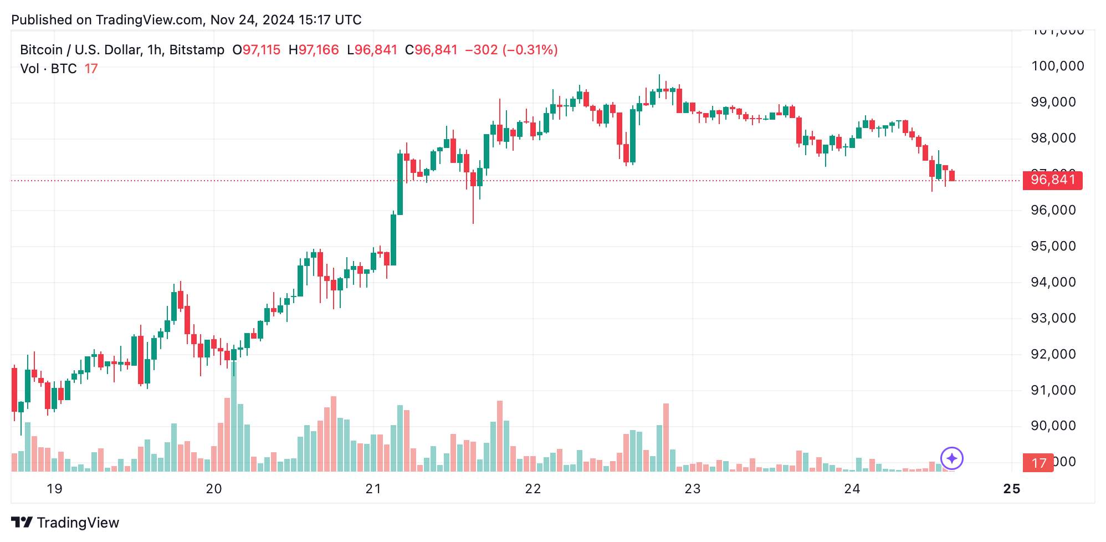Click the 93,000 price level on the price axis

pos(1053,318)
